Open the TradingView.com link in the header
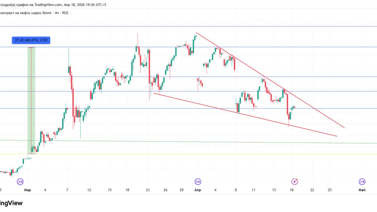The height and width of the screenshot is (212, 377). coord(48,5)
